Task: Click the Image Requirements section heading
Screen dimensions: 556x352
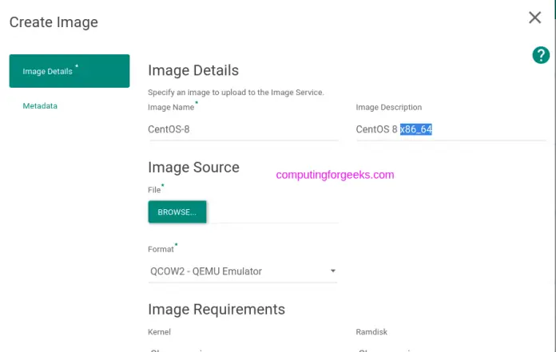Action: coord(216,309)
